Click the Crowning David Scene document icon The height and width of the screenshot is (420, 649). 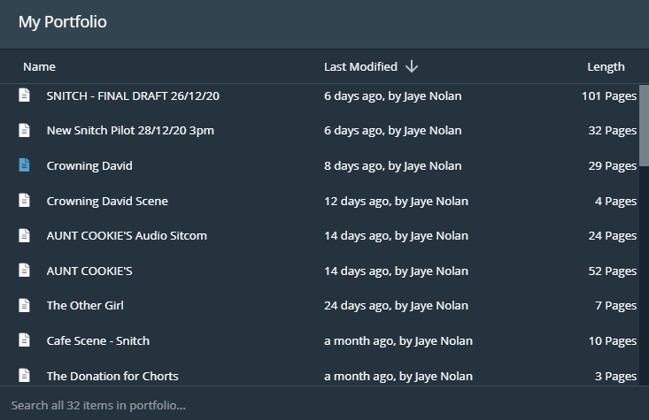(x=25, y=201)
